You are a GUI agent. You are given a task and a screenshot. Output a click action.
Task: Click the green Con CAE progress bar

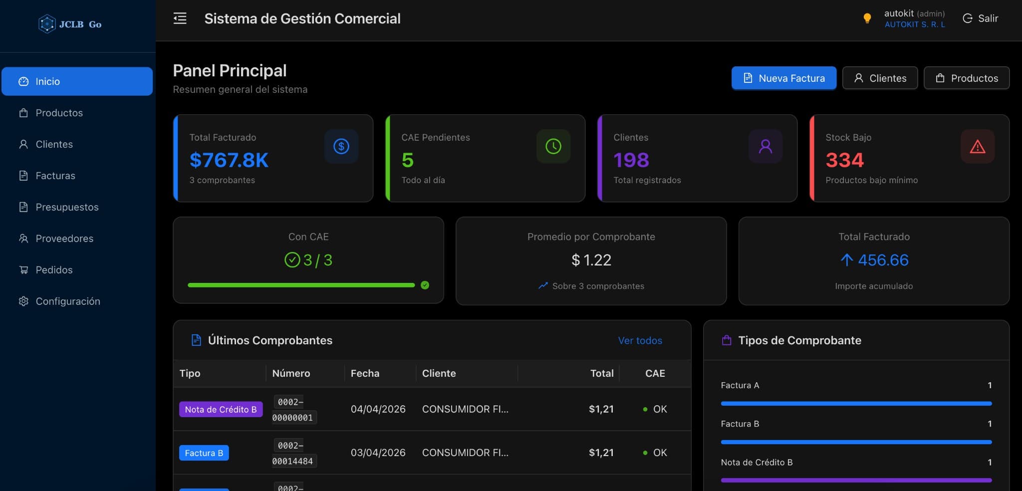click(301, 285)
